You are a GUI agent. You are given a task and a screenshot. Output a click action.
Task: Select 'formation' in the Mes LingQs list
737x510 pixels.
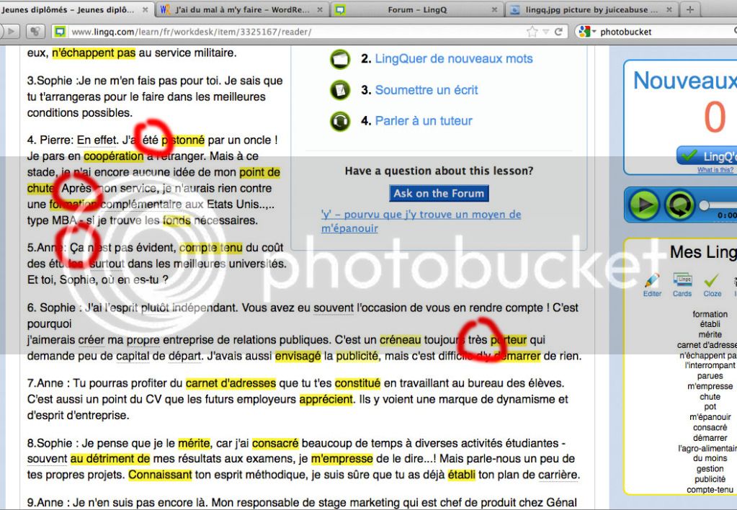[710, 314]
